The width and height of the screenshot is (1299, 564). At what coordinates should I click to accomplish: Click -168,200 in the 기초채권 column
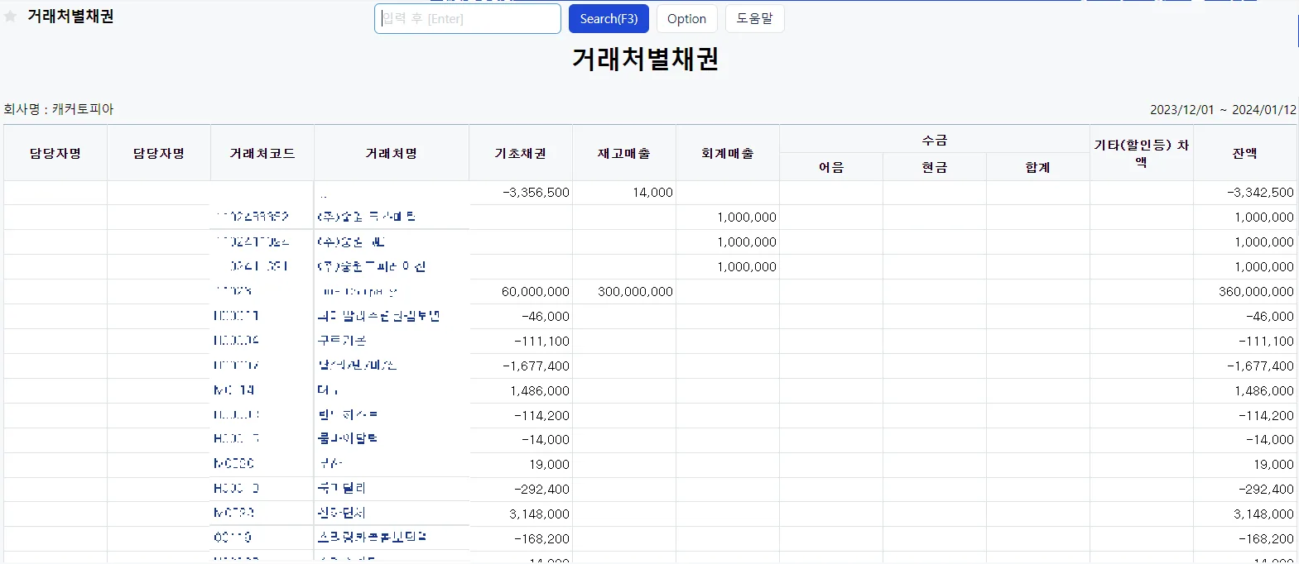(541, 538)
